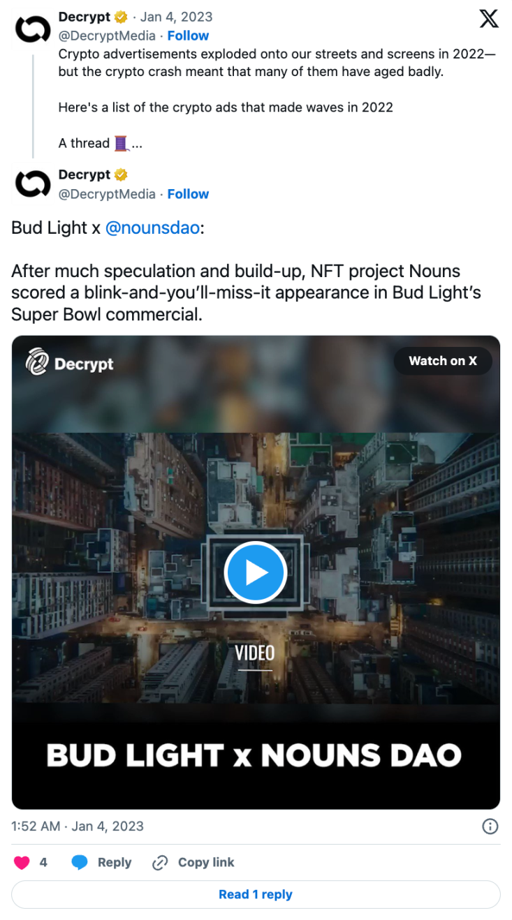The height and width of the screenshot is (920, 512).
Task: Click the Copy link text
Action: click(x=206, y=863)
